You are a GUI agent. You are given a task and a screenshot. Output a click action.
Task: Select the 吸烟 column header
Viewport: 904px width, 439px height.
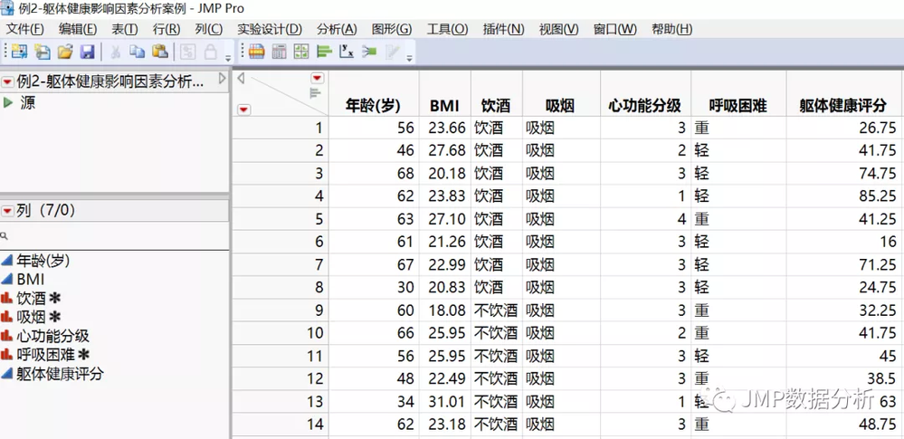tap(560, 106)
